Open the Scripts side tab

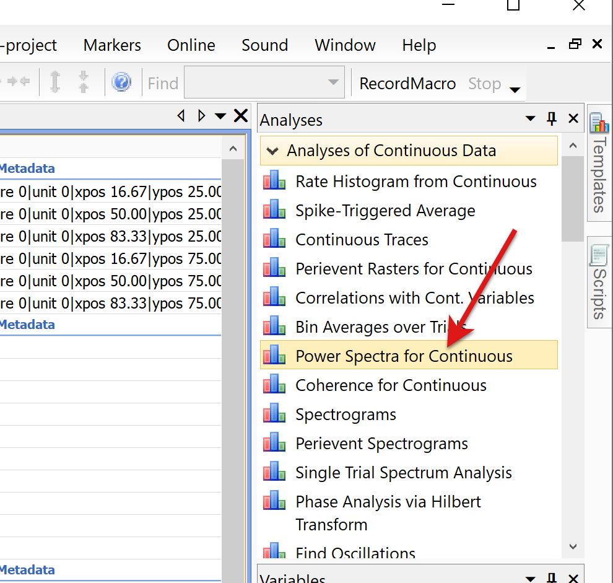pyautogui.click(x=599, y=282)
